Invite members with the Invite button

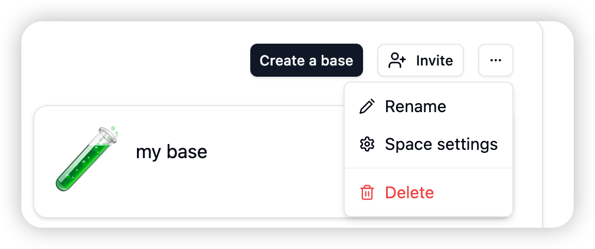tap(420, 60)
